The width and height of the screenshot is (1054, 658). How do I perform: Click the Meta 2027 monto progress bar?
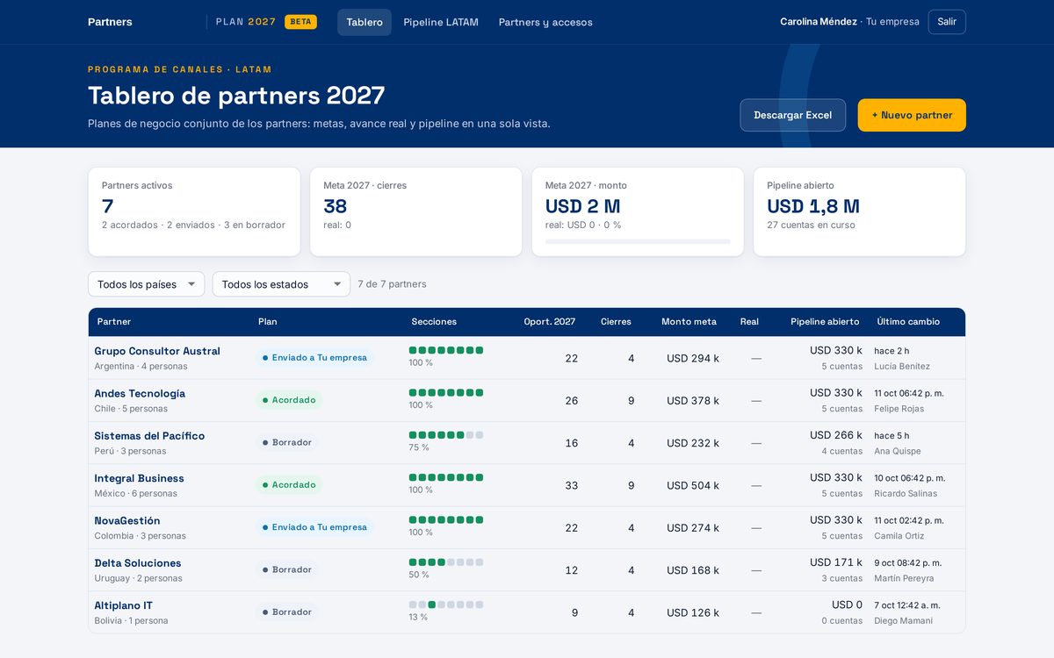click(638, 241)
